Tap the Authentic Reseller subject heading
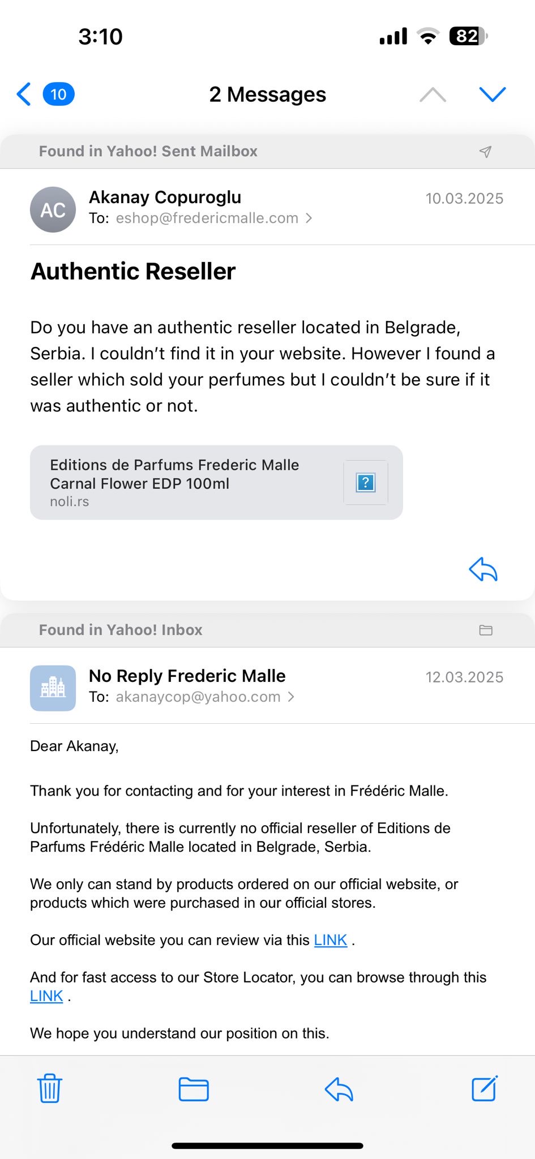 point(133,272)
